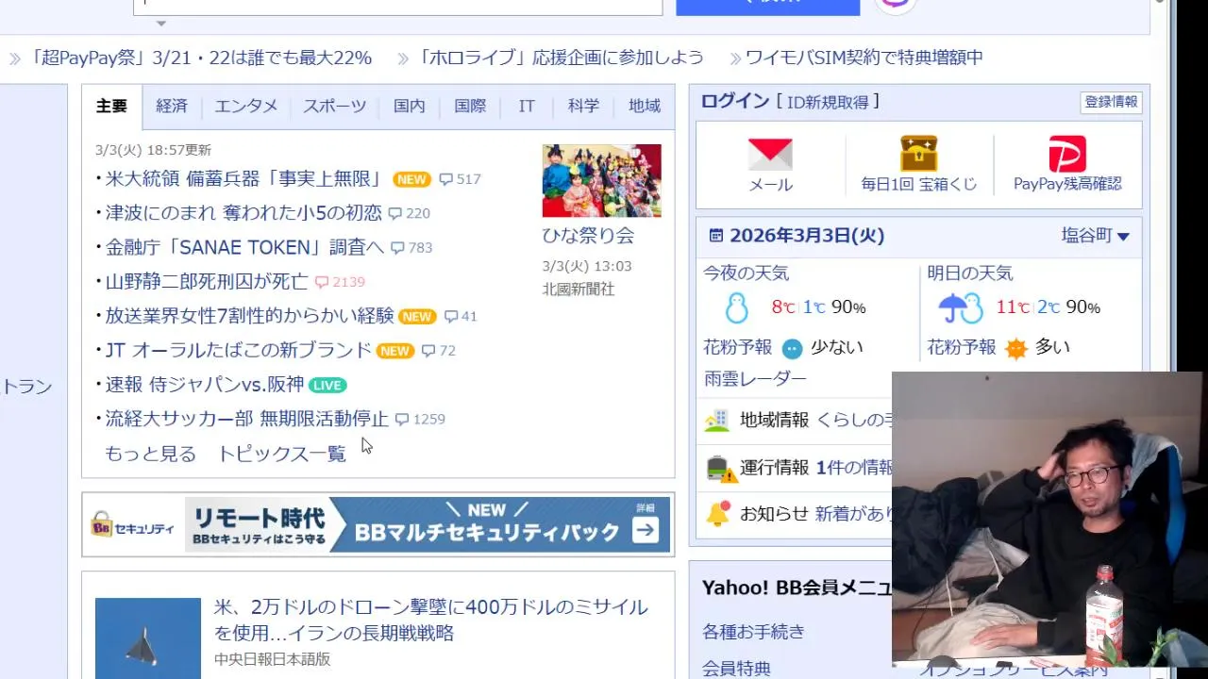
Task: Open the 塩谷町 location dropdown
Action: coord(1095,236)
